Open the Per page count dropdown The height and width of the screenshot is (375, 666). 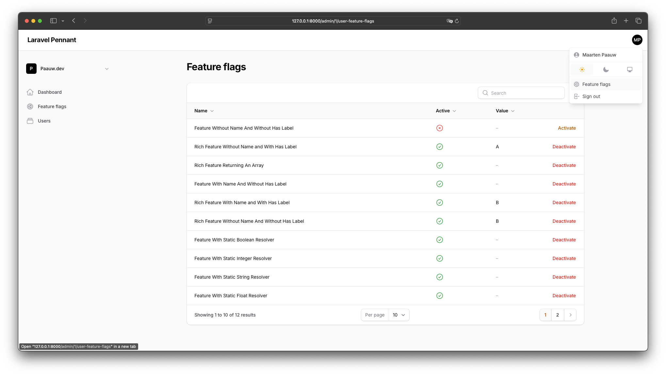[399, 315]
